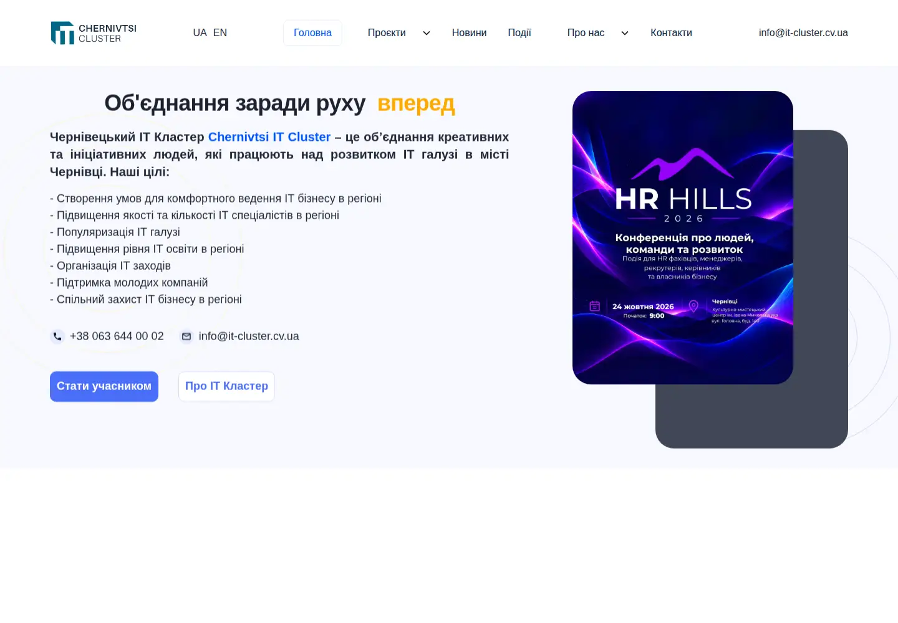Click header email info@it-cluster.cv.ua
The height and width of the screenshot is (623, 898).
point(803,33)
